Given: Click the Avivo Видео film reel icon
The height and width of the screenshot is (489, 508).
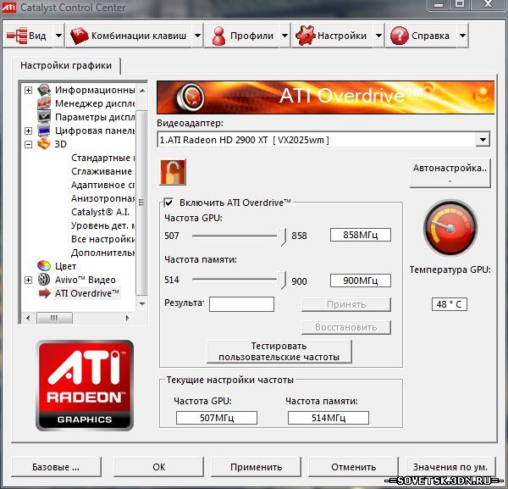Looking at the screenshot, I should point(44,280).
